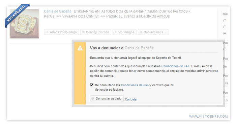Click the gear icon on Más acciones
The image size is (236, 128).
click(141, 32)
